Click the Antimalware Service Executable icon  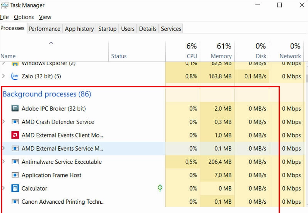coord(15,162)
